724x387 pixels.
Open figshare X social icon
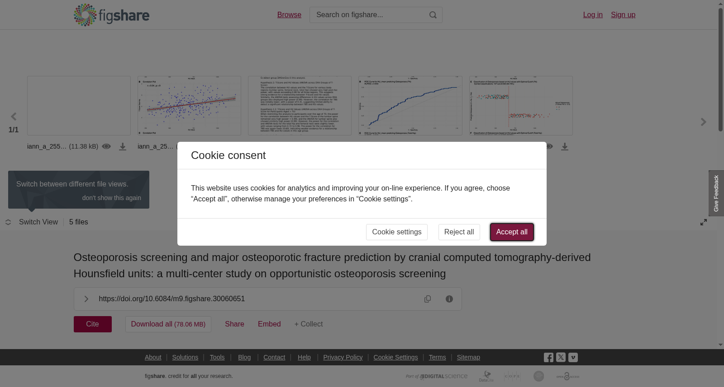click(x=561, y=357)
